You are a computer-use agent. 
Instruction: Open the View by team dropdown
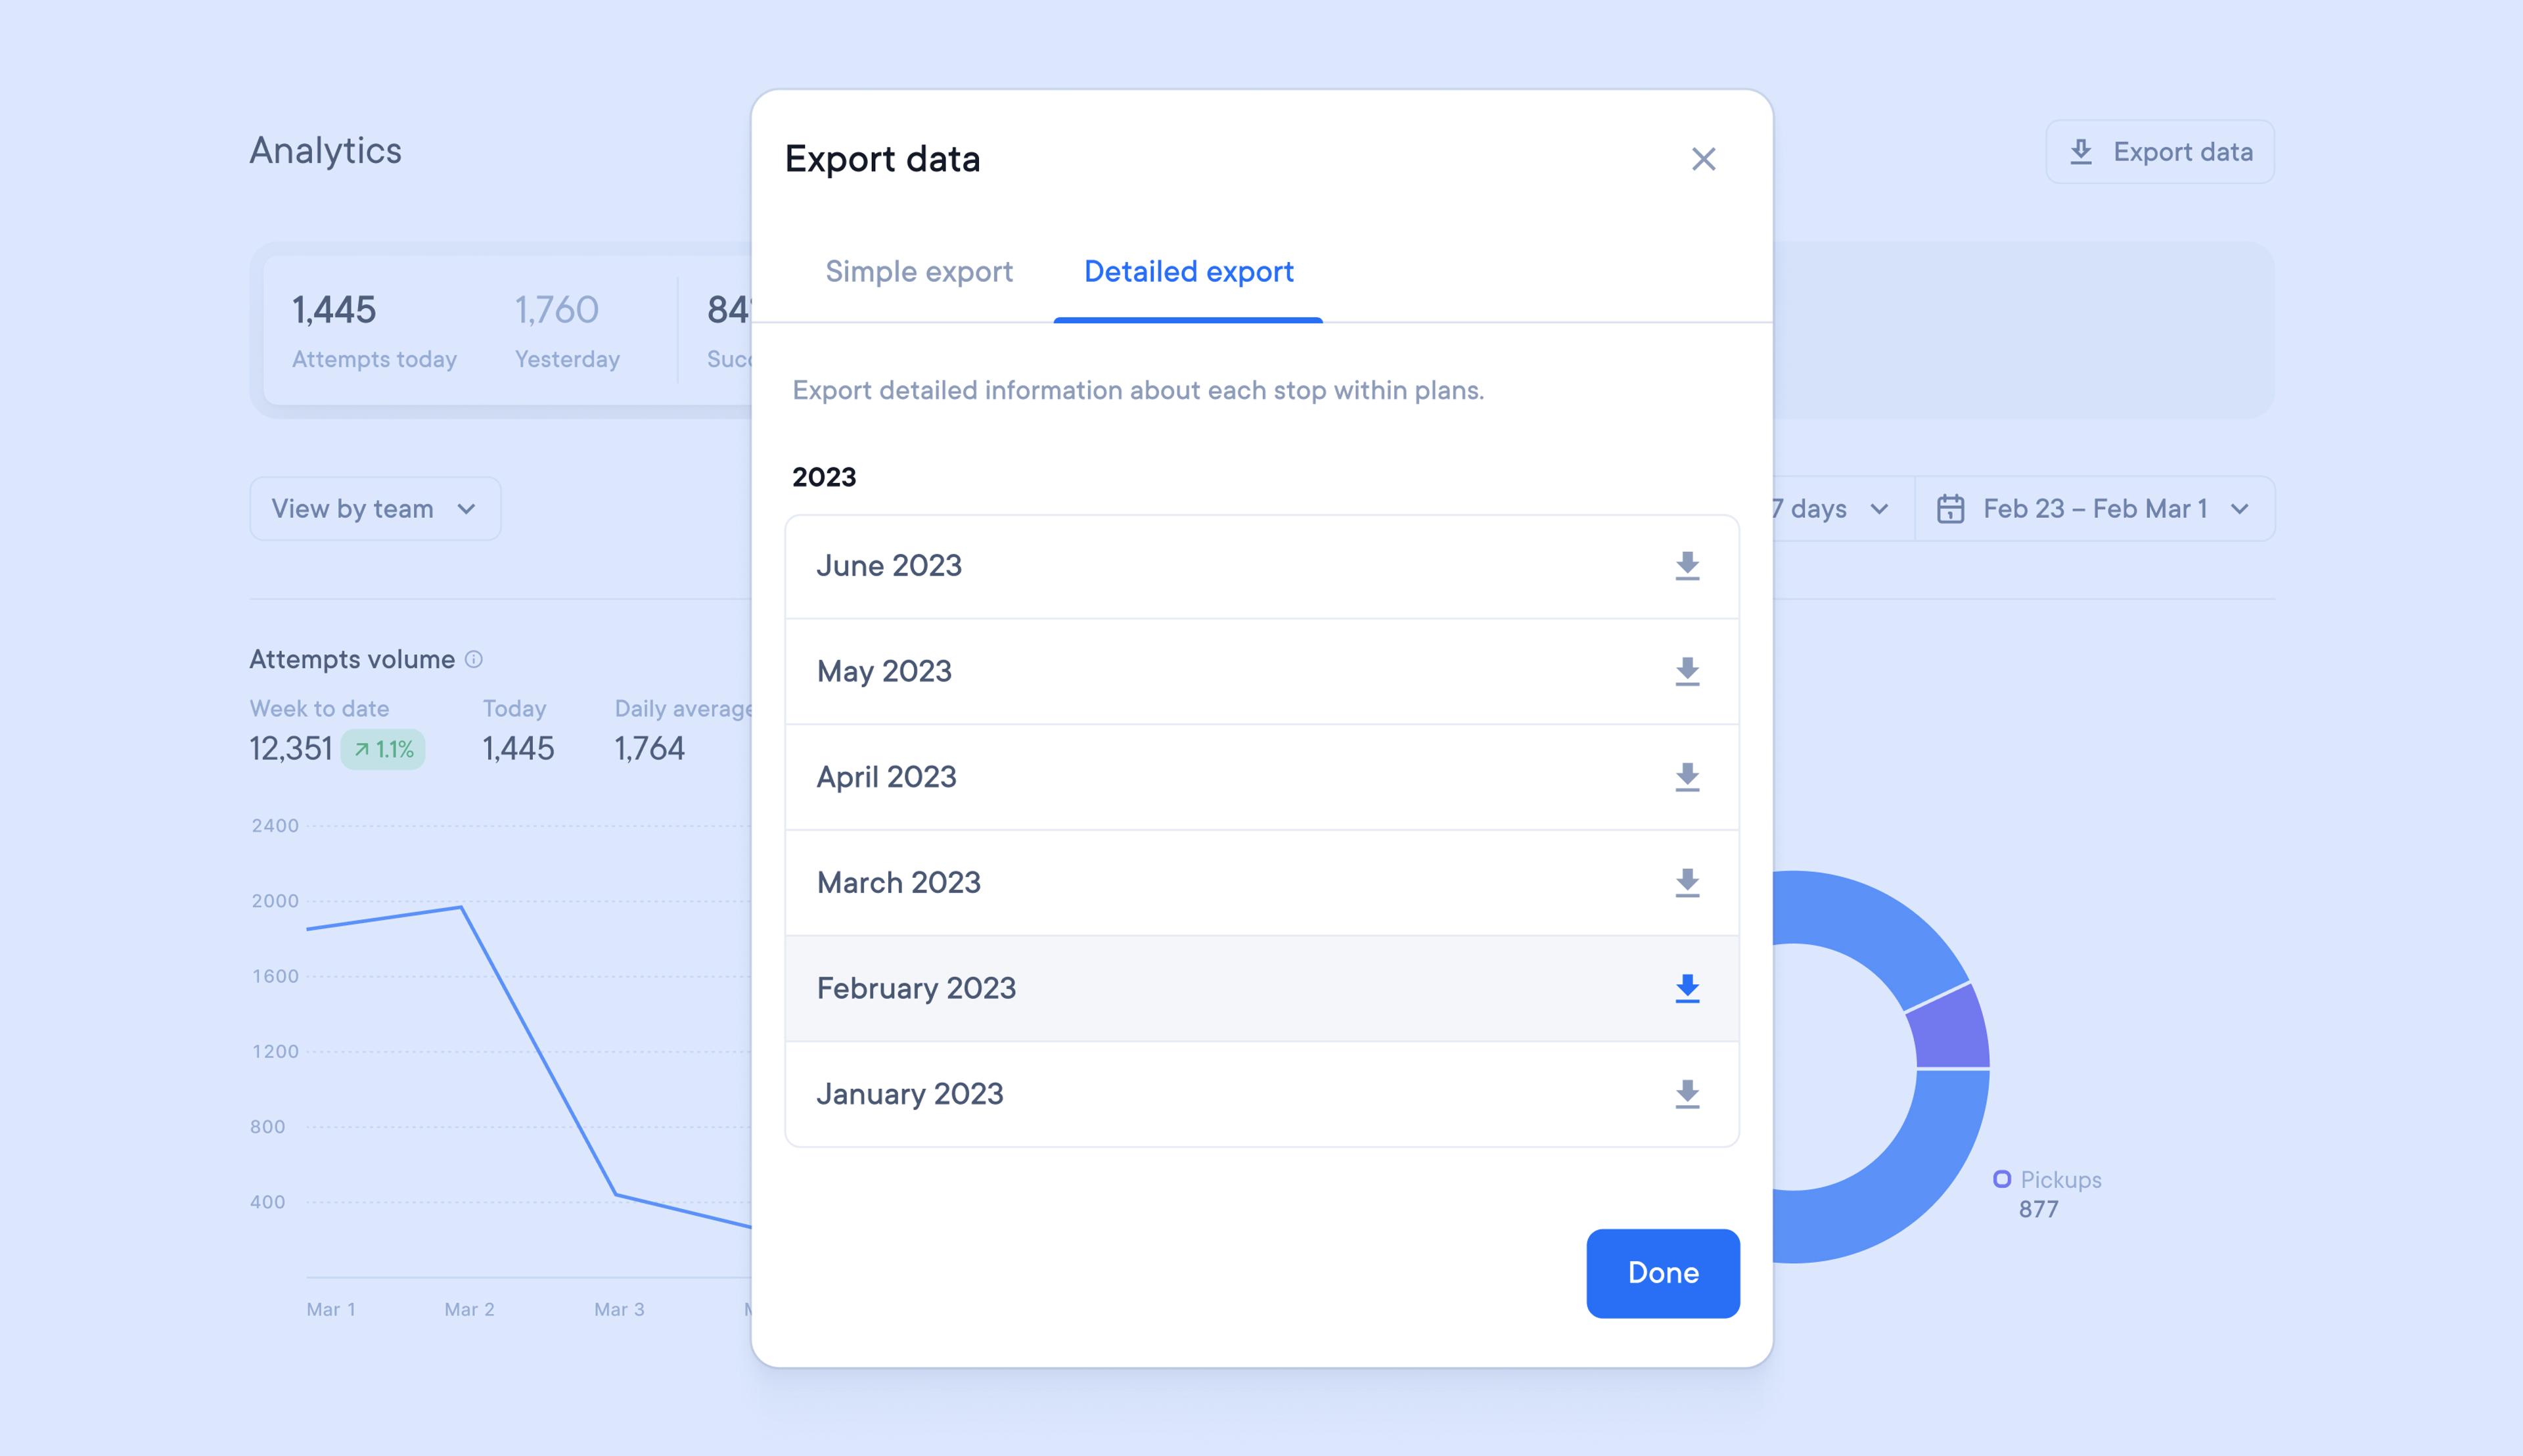pos(375,509)
